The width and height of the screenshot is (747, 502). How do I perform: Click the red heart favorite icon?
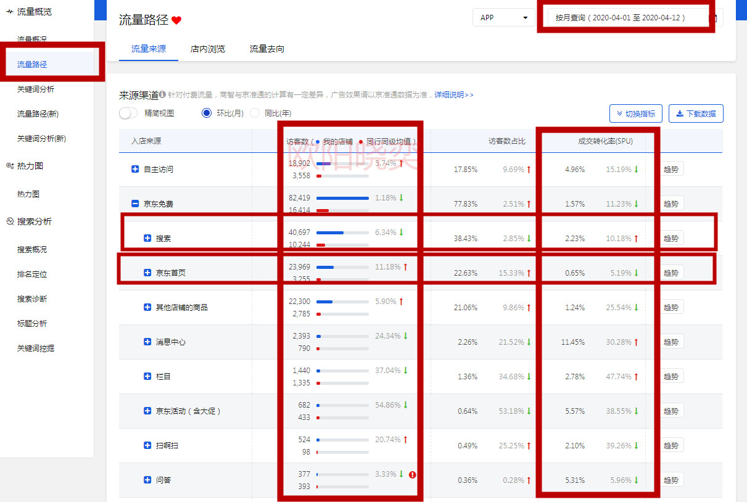coord(176,20)
